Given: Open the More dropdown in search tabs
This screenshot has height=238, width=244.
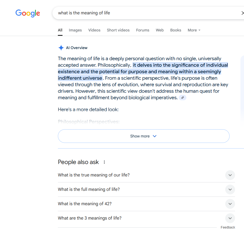Looking at the screenshot, I should [194, 30].
